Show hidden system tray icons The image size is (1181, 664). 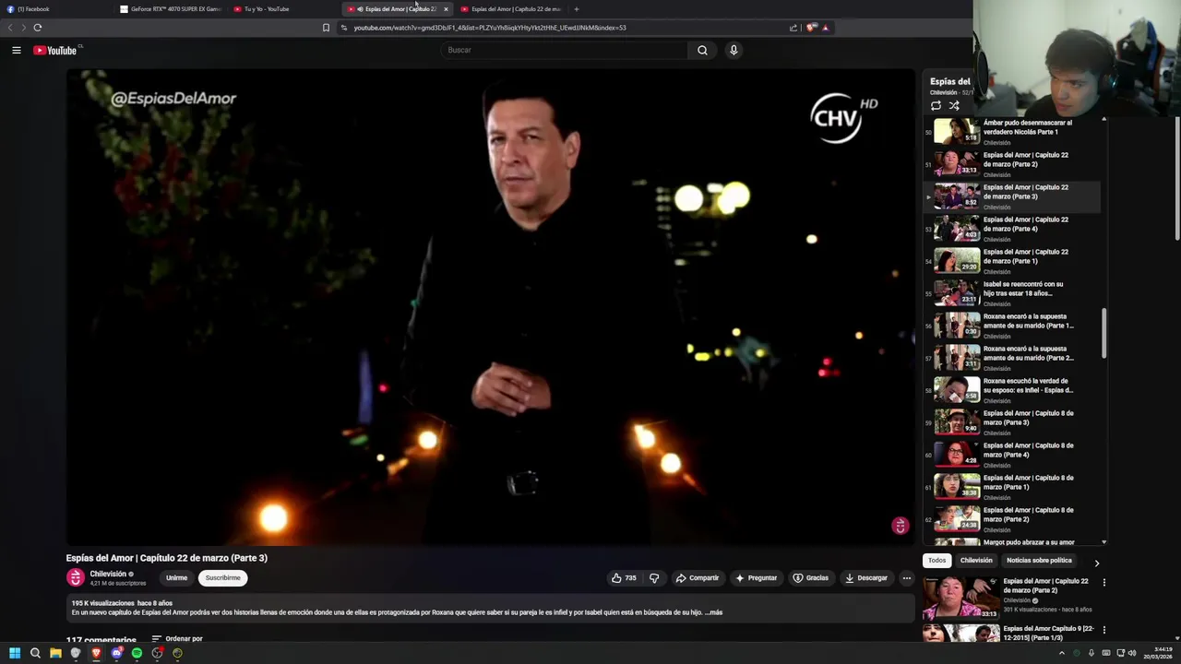(x=1061, y=653)
